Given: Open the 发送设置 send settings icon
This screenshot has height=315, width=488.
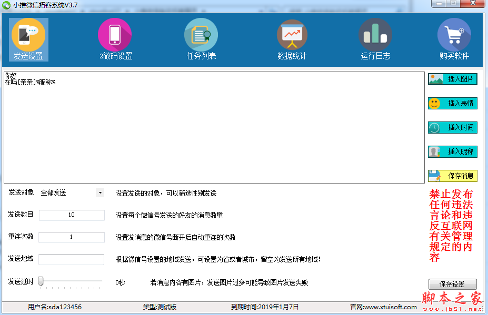Looking at the screenshot, I should [28, 39].
